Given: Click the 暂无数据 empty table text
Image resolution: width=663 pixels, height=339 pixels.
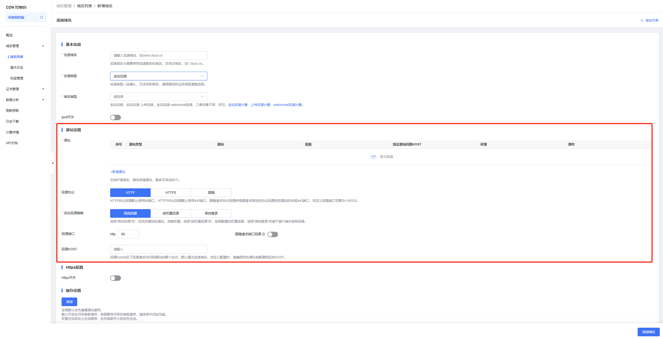Looking at the screenshot, I should pyautogui.click(x=387, y=157).
